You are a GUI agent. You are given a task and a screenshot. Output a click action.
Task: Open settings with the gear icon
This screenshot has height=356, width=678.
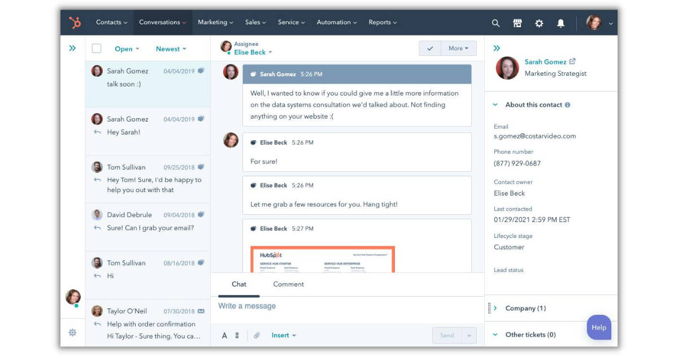pos(538,23)
